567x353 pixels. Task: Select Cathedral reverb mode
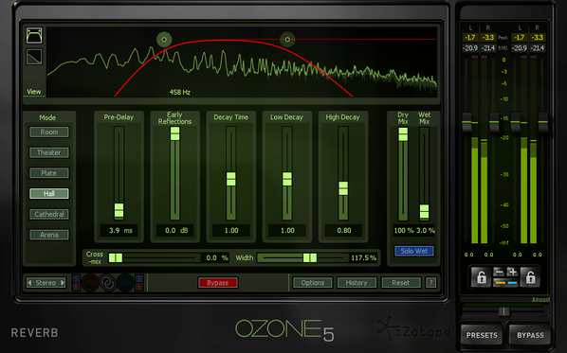(x=48, y=215)
